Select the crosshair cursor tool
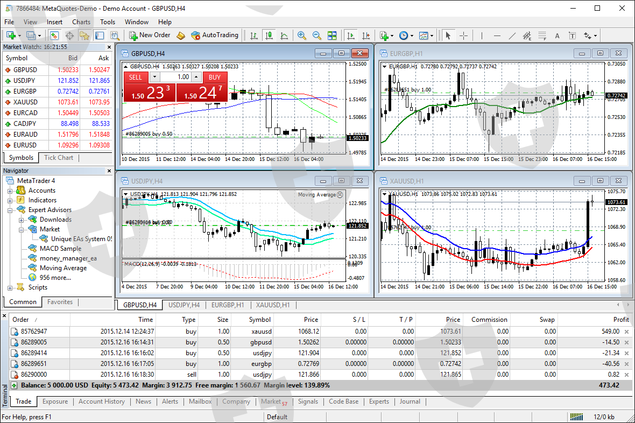The width and height of the screenshot is (635, 423). 463,36
